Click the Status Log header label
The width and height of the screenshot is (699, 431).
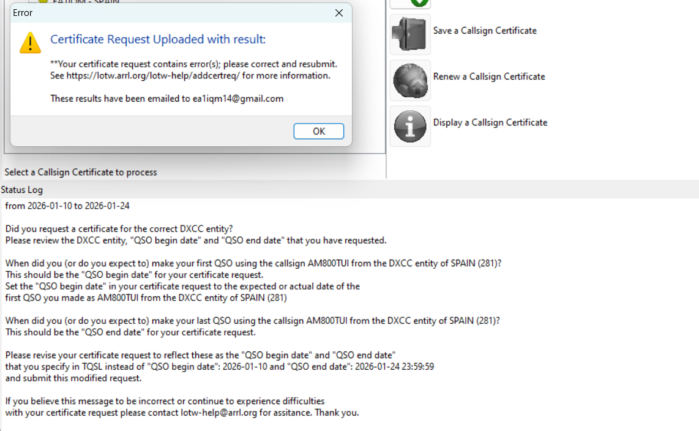[x=22, y=190]
